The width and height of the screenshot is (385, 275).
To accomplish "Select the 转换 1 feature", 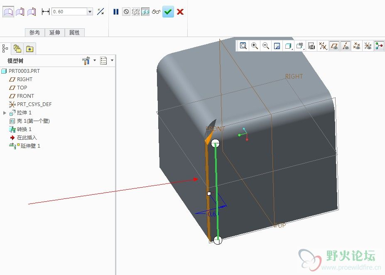I will click(x=20, y=129).
